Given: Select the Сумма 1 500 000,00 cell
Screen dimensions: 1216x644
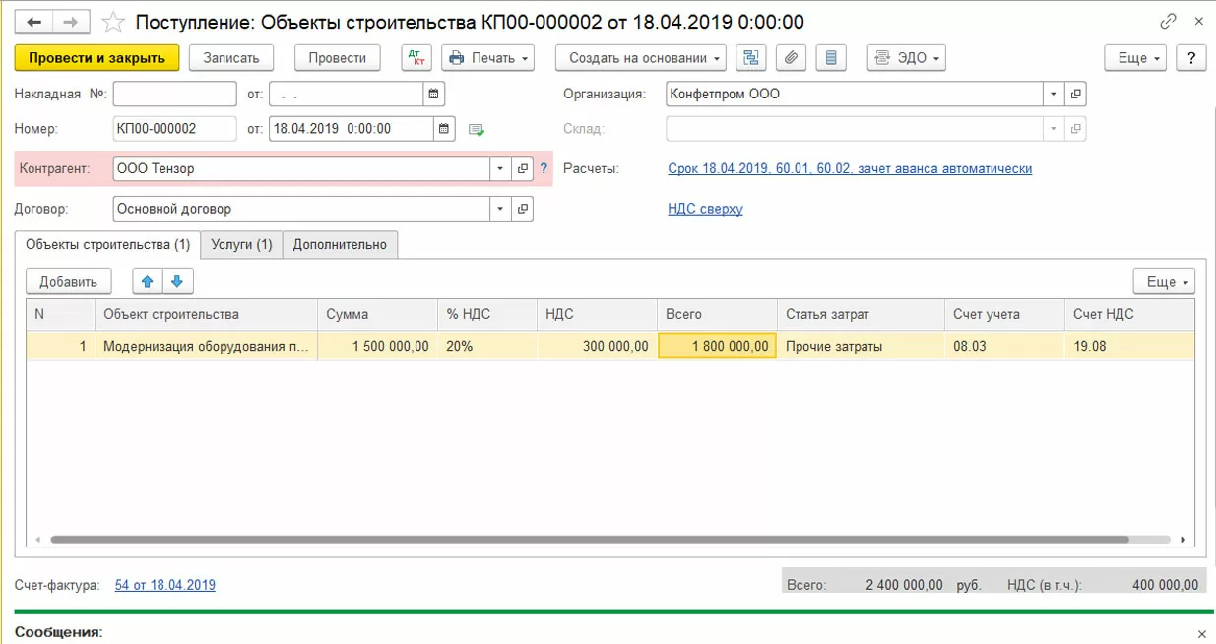Looking at the screenshot, I should click(x=377, y=346).
